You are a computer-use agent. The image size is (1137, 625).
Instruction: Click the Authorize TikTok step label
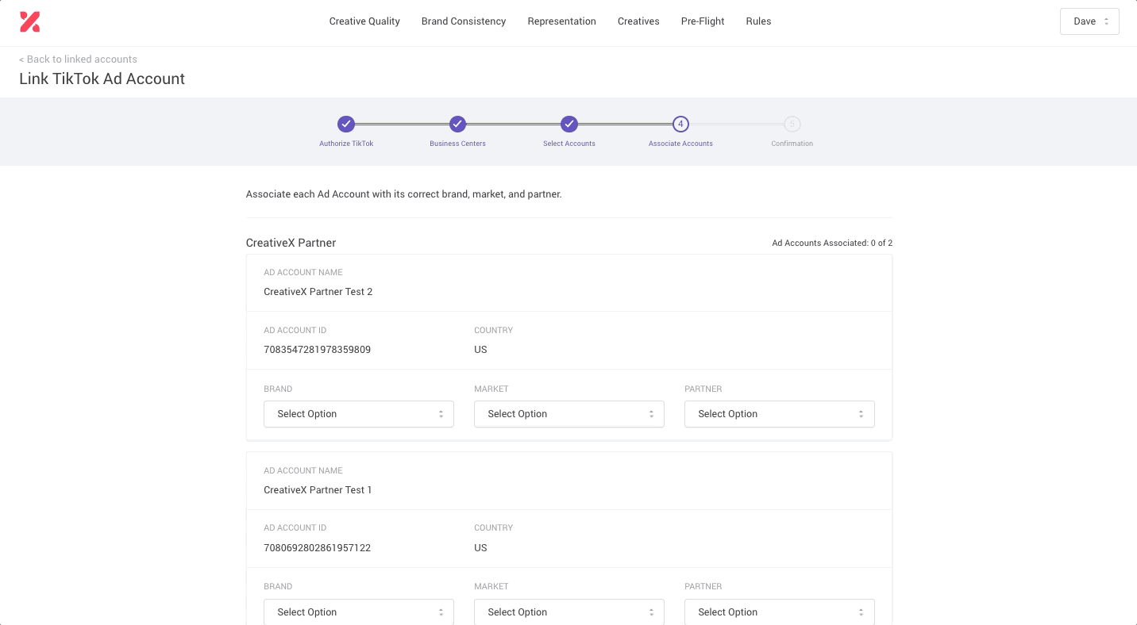tap(346, 144)
